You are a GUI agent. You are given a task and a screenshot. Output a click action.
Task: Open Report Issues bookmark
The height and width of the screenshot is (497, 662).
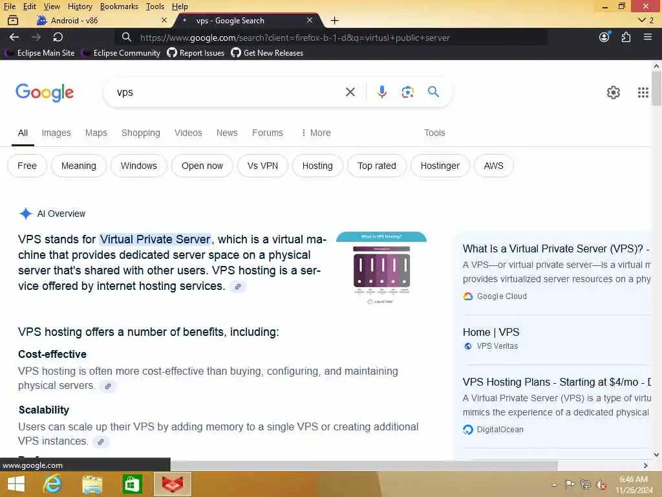coord(196,53)
